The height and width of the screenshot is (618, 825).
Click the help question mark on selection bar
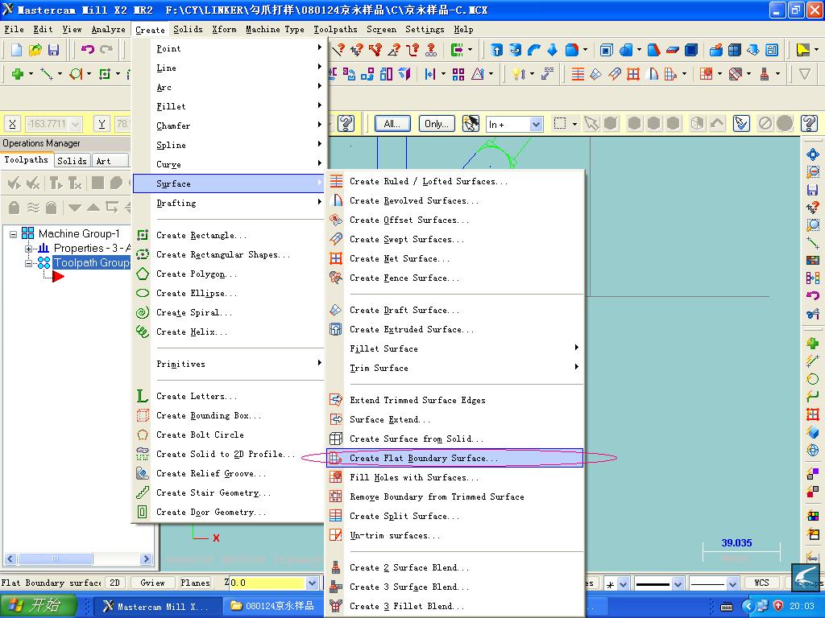(809, 123)
